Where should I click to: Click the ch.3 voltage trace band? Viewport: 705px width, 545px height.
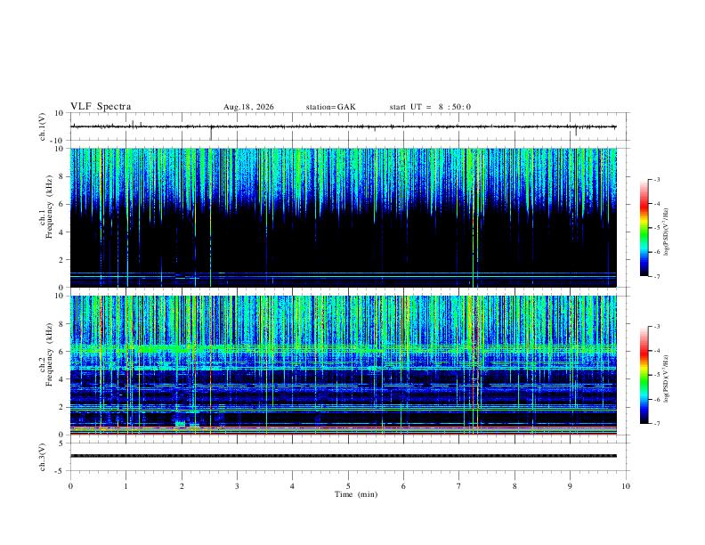tap(343, 456)
